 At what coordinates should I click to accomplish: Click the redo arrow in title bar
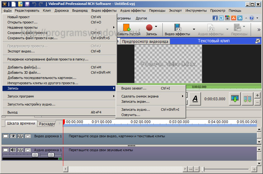point(40,4)
